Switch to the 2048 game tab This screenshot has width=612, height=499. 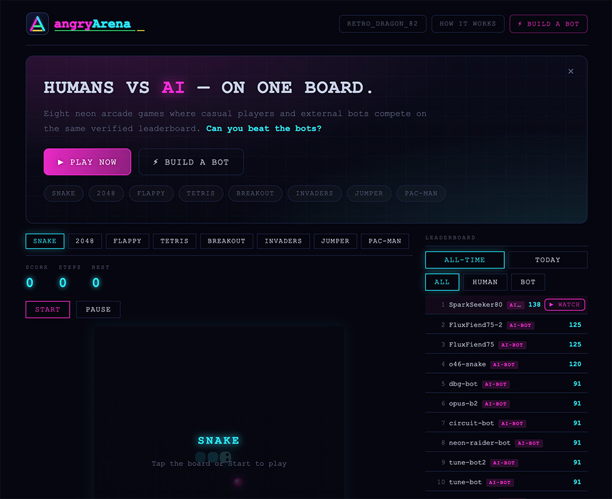(84, 241)
